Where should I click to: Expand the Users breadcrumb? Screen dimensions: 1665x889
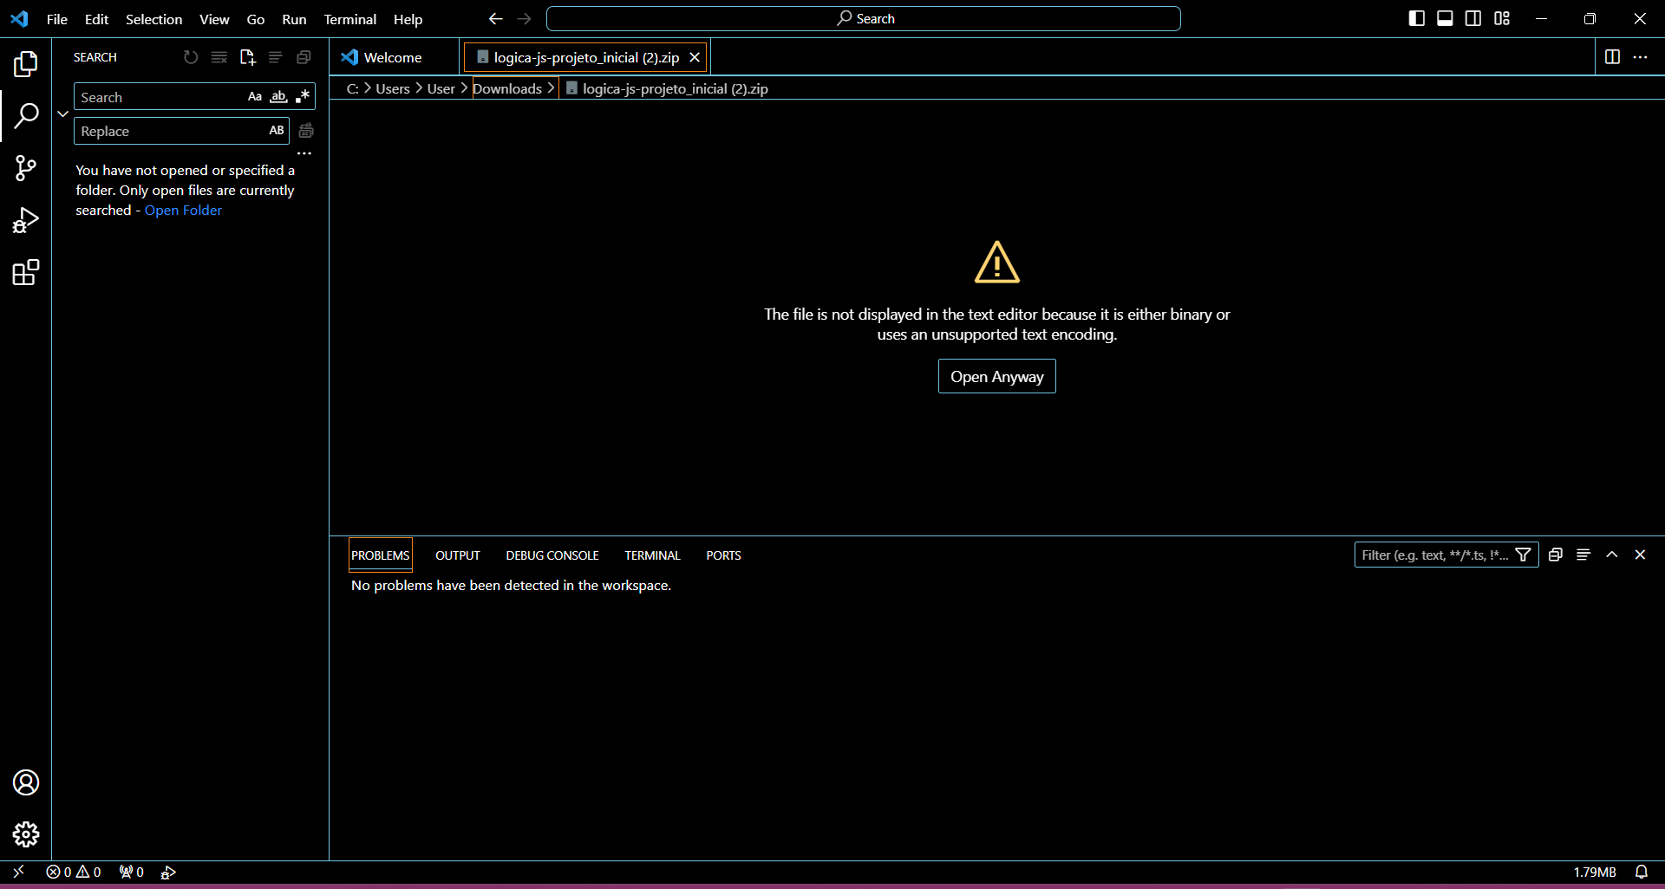click(392, 88)
